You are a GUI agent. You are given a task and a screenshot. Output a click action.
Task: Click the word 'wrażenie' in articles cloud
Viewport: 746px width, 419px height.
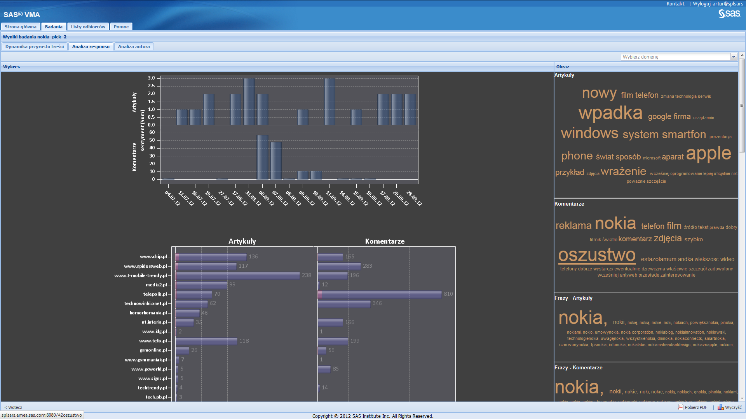[x=624, y=171]
